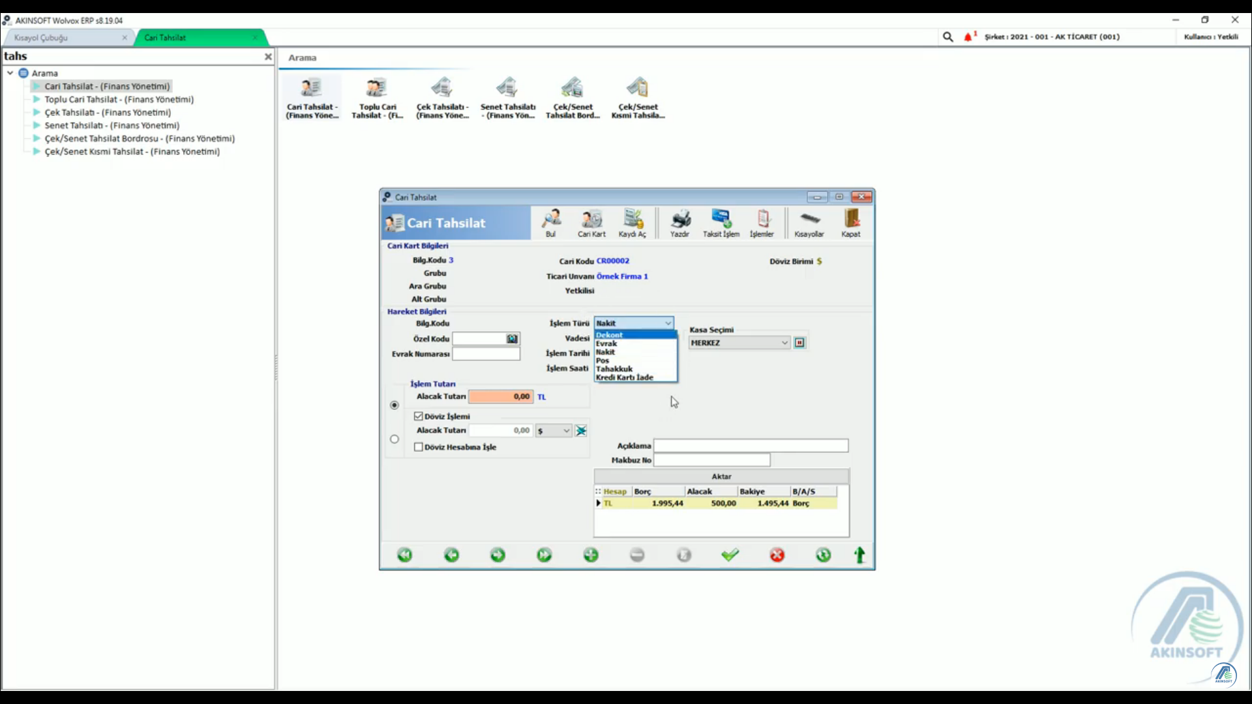This screenshot has width=1252, height=704.
Task: Open the Kasa Seçimi MERKEZ dropdown
Action: coord(739,343)
